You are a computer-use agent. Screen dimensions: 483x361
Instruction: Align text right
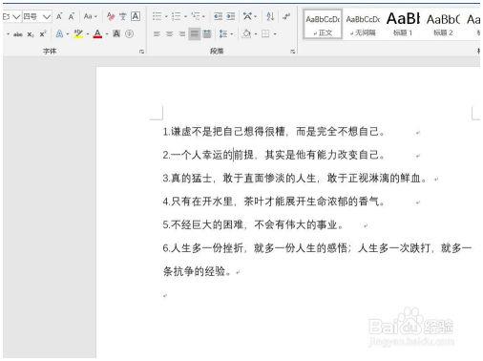[181, 33]
